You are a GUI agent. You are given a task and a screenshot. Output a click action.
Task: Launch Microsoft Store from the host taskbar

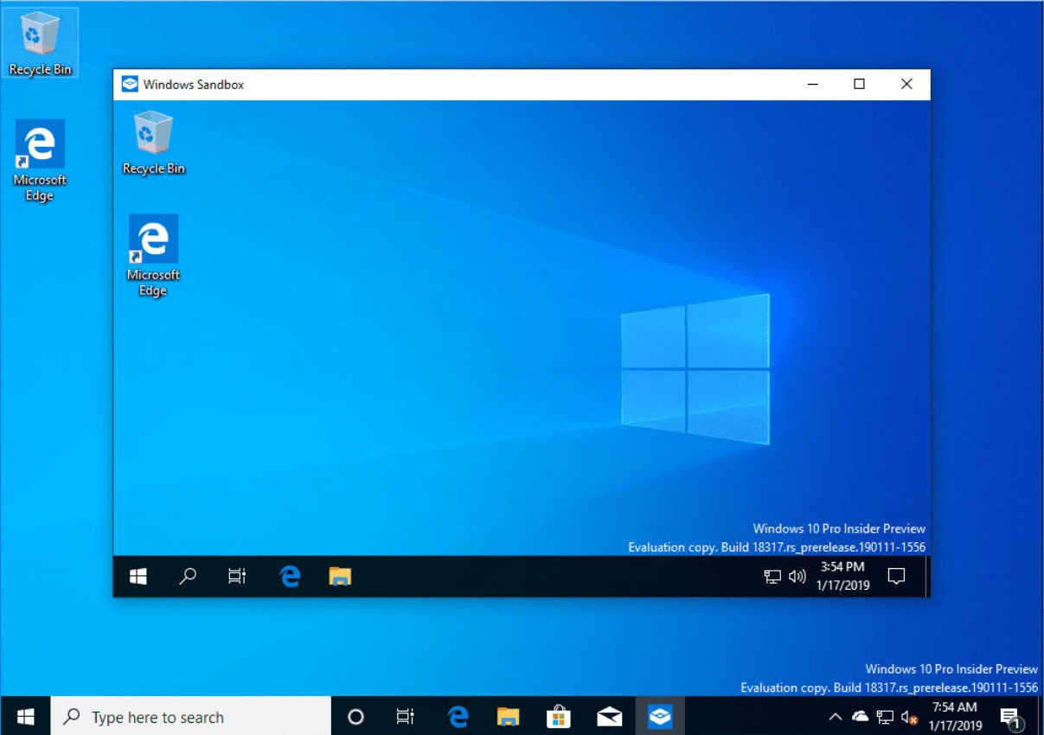[558, 716]
